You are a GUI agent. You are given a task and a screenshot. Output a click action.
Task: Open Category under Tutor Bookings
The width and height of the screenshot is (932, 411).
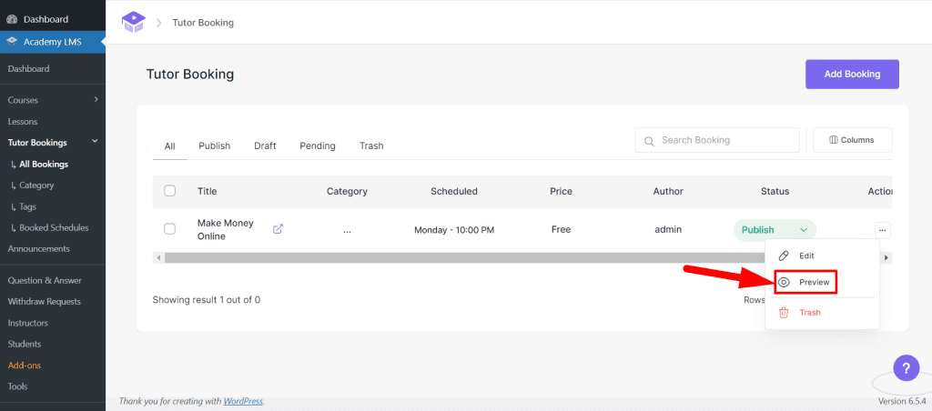pyautogui.click(x=36, y=185)
